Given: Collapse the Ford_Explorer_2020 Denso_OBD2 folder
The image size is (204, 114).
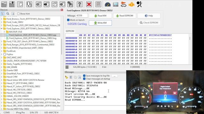Looking at the screenshot, I should pyautogui.click(x=2, y=28).
